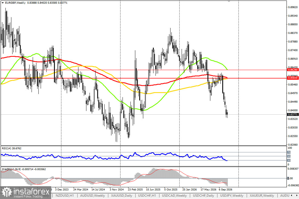Switch to the NZDUSD,H1 chart tab
This screenshot has width=299, height=199.
tap(65, 196)
